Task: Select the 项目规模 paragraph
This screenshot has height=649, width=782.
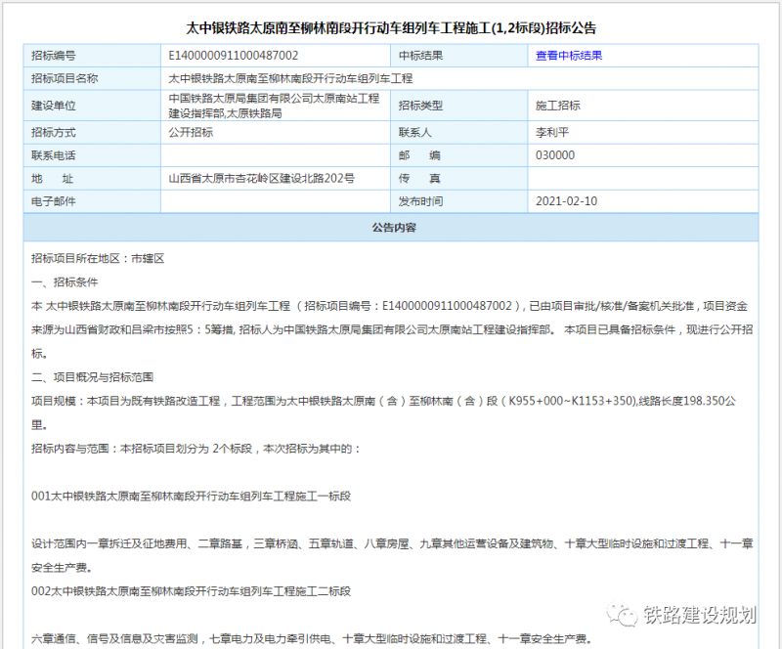Action: (x=383, y=413)
